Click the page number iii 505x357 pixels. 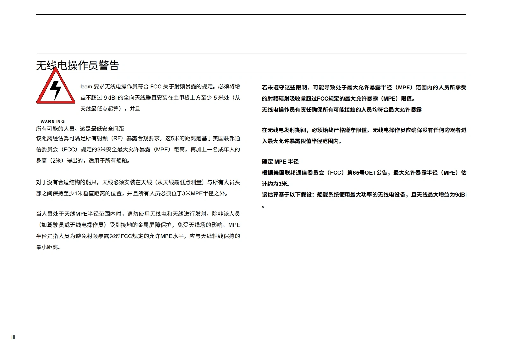[13, 338]
